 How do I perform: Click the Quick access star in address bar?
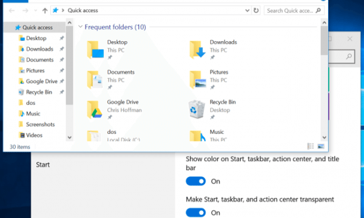click(55, 10)
